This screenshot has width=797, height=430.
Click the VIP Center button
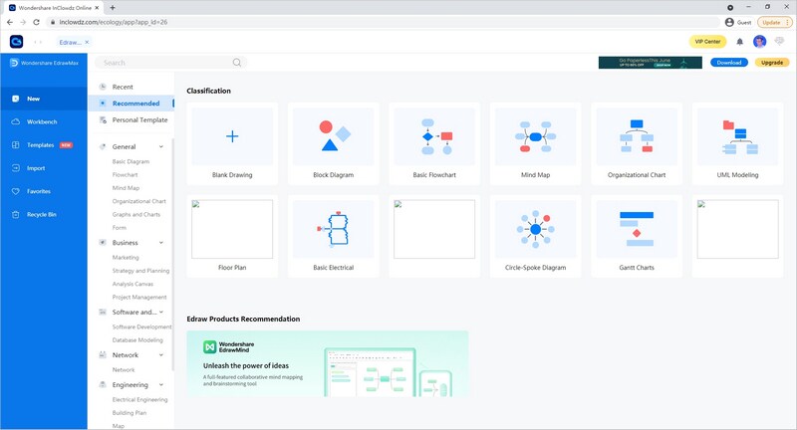707,42
